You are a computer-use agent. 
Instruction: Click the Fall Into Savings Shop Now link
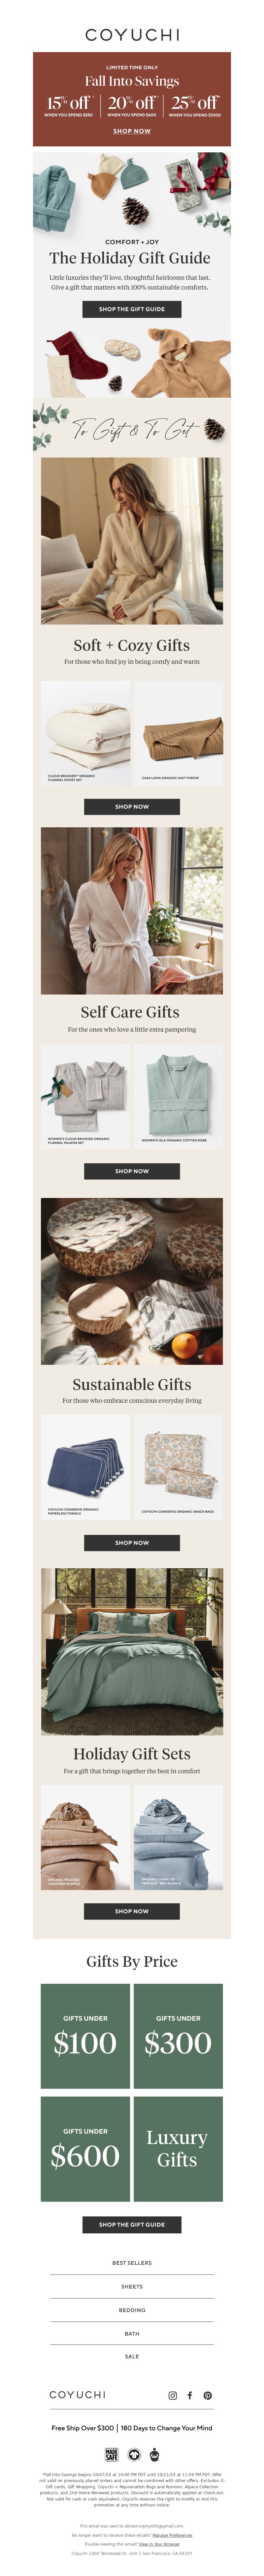click(132, 131)
